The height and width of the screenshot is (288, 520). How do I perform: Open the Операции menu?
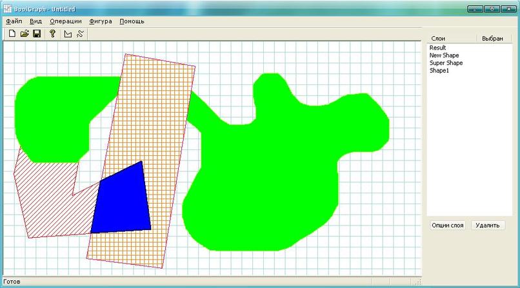66,21
